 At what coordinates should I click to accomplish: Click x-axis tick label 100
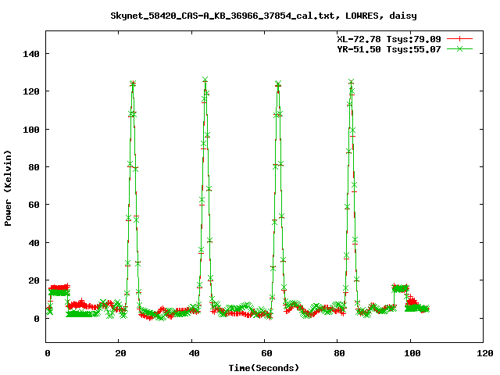412,353
